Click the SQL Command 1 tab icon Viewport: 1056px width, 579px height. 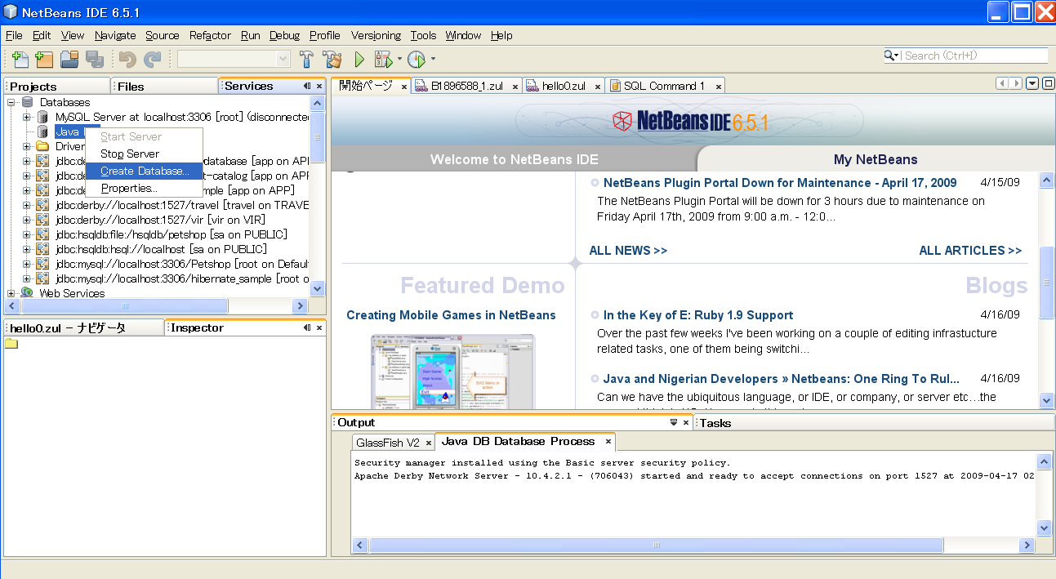tap(615, 86)
